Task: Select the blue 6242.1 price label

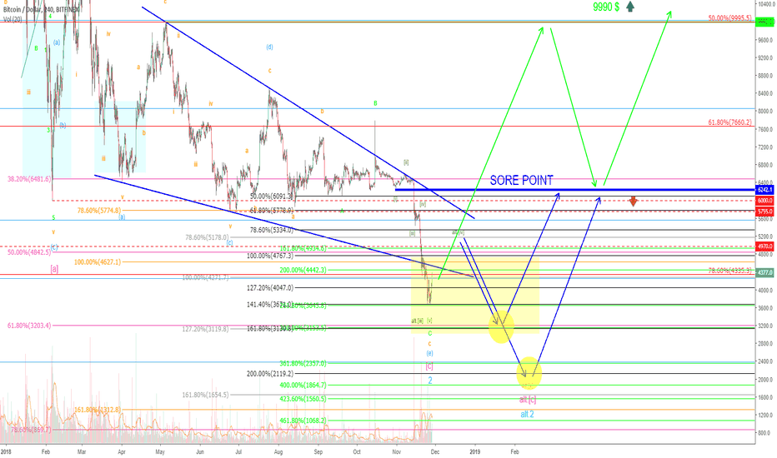Action: (x=764, y=190)
